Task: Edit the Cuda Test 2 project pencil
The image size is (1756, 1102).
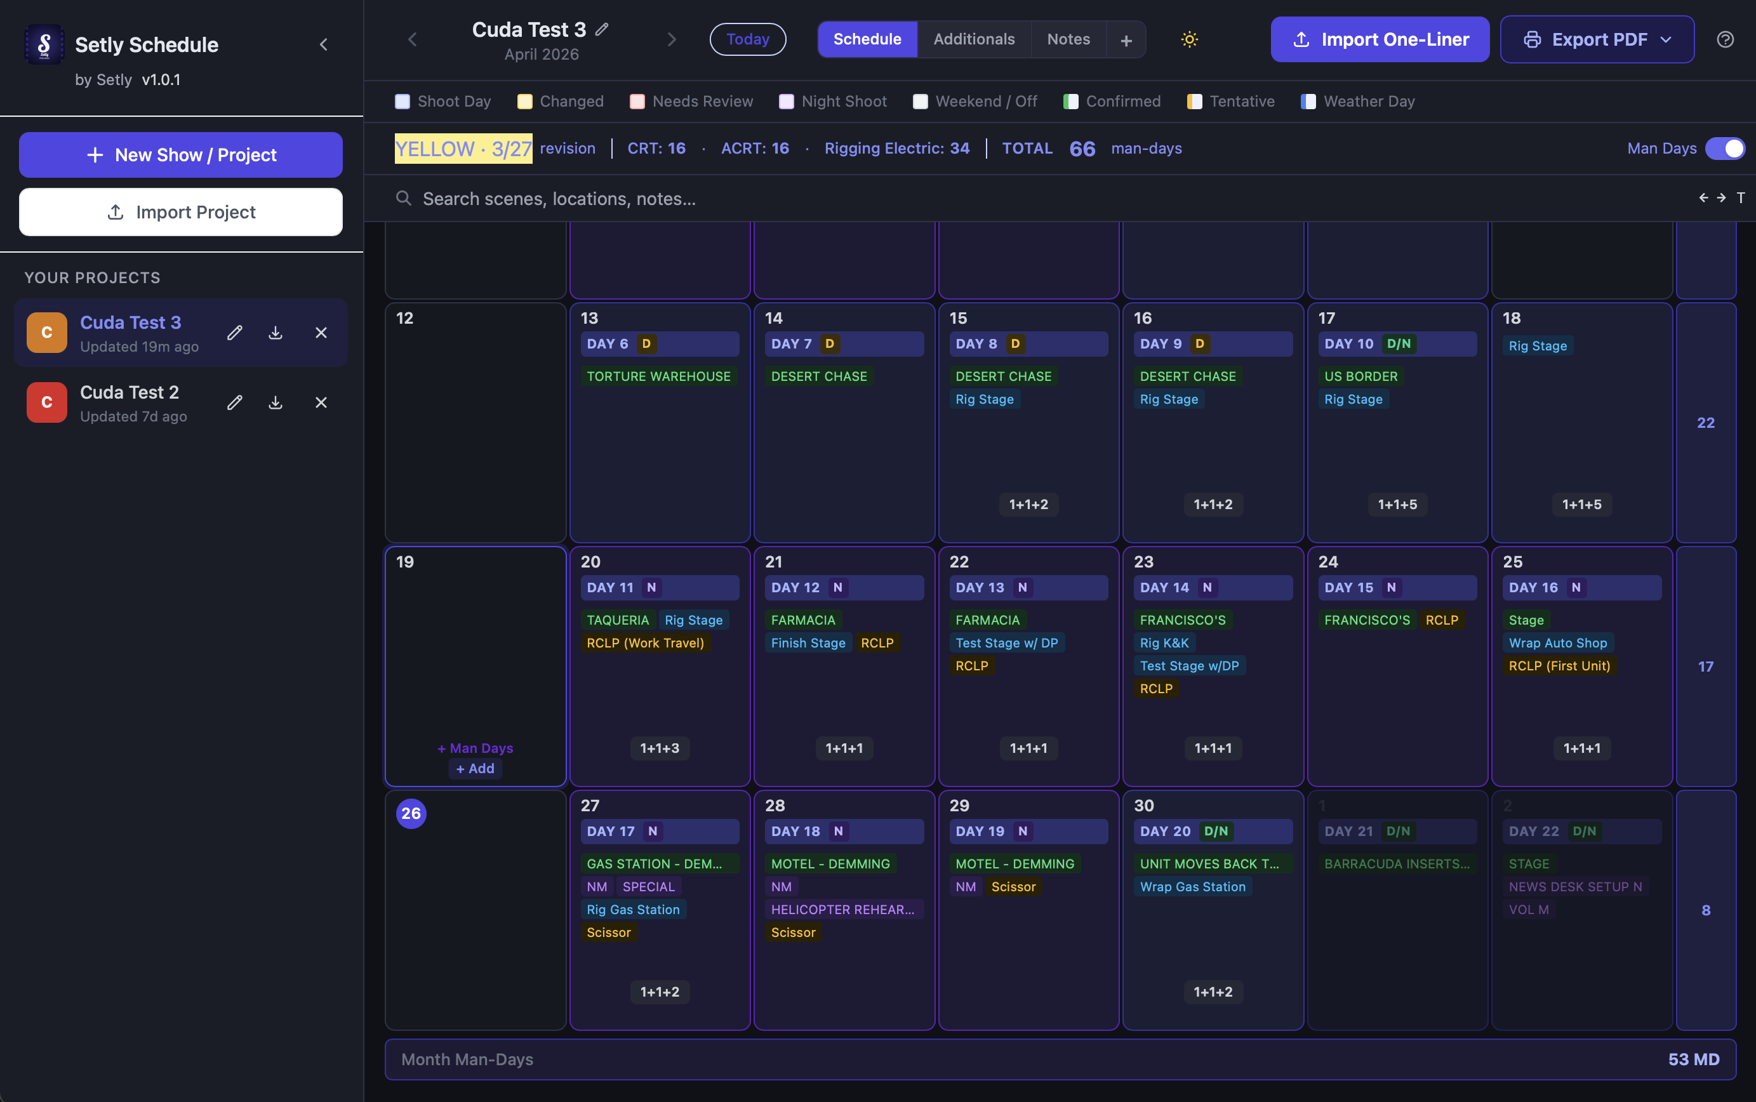Action: (234, 402)
